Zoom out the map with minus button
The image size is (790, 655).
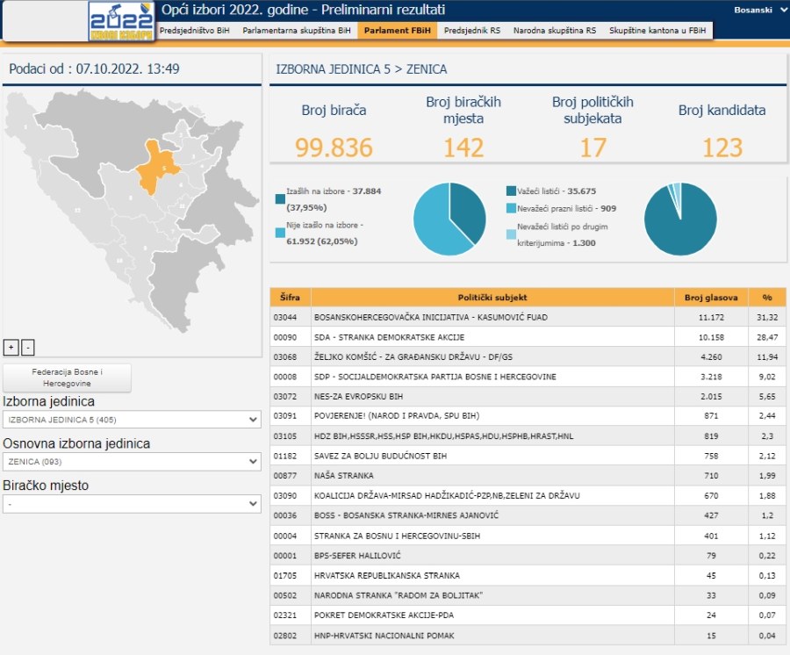(27, 347)
